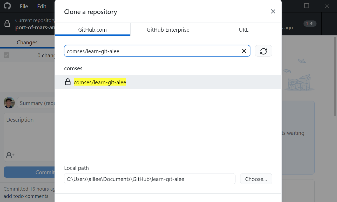Clear the repository filter text

point(244,51)
